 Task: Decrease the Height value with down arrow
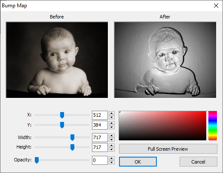[112, 149]
